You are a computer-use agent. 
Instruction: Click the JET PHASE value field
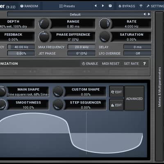(82, 53)
